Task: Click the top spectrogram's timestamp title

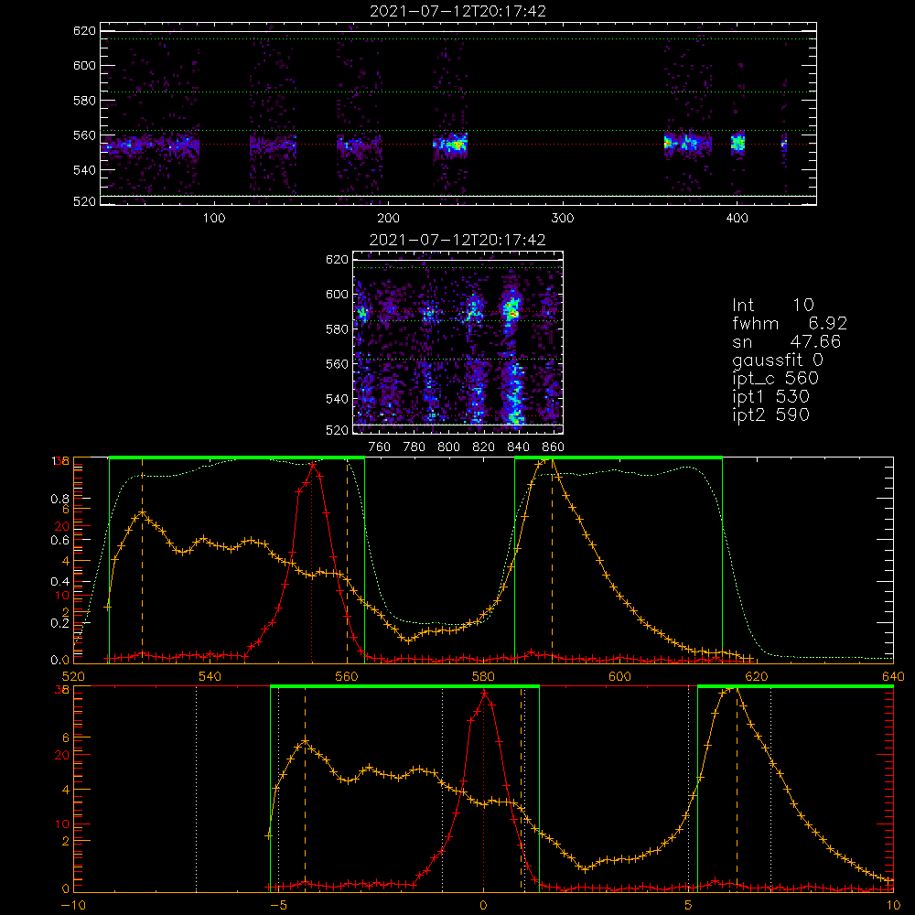Action: (457, 11)
